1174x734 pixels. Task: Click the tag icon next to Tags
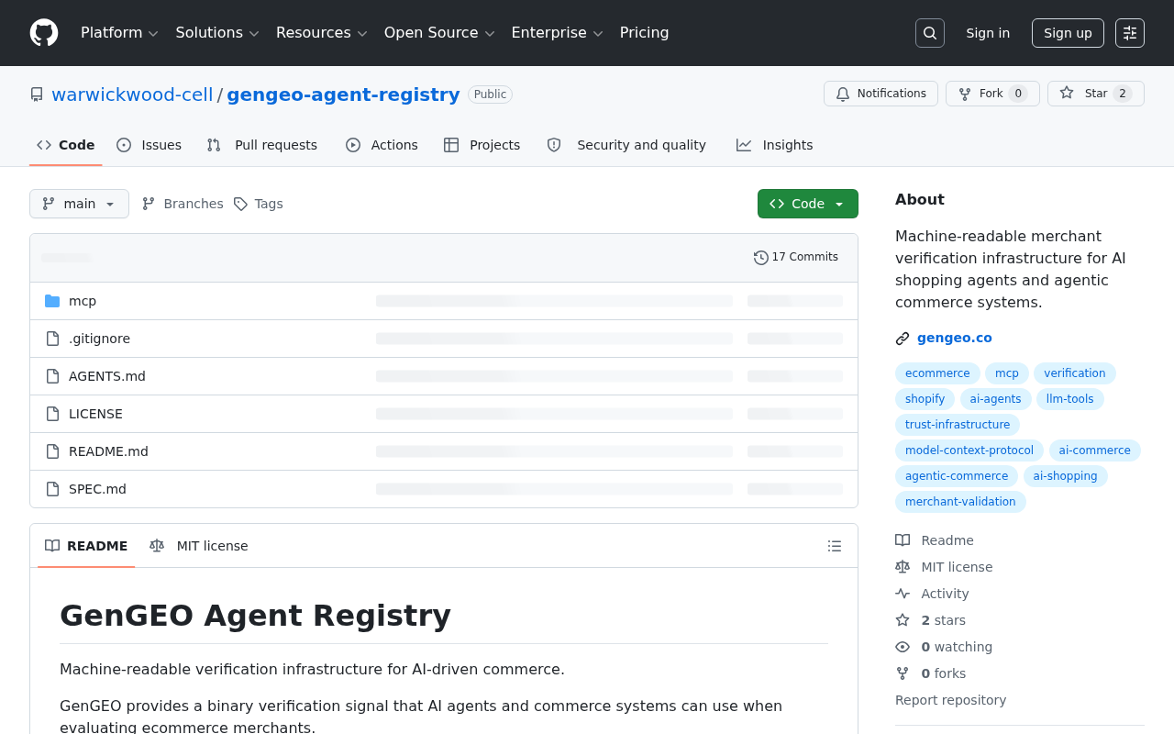pos(240,204)
